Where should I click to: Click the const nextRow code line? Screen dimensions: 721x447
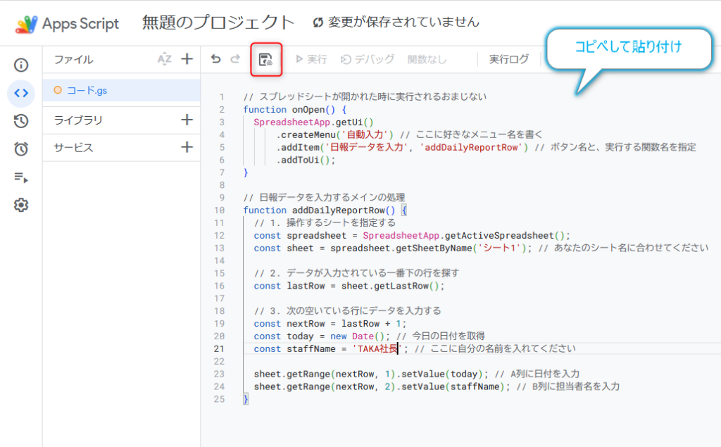(x=330, y=323)
